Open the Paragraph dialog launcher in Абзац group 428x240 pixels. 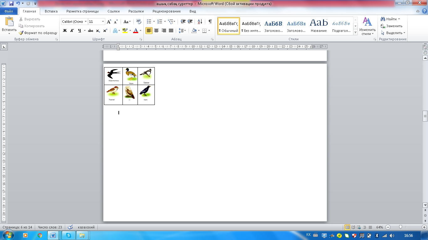point(212,39)
